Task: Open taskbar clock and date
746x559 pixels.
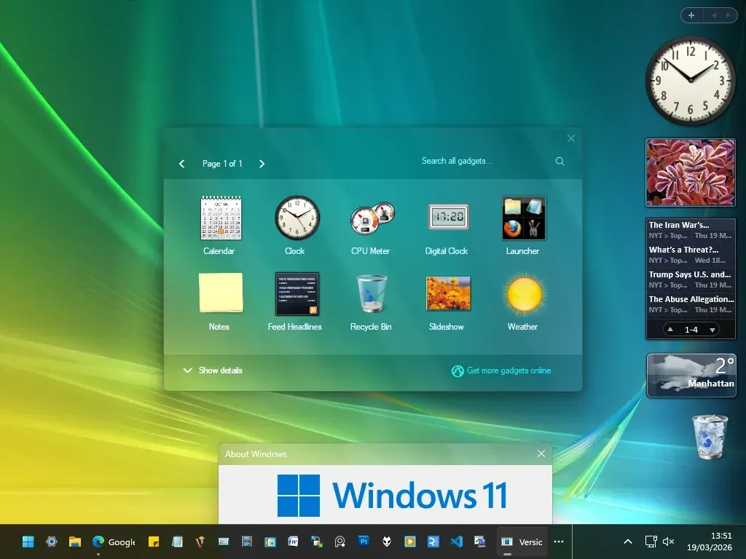Action: click(710, 542)
